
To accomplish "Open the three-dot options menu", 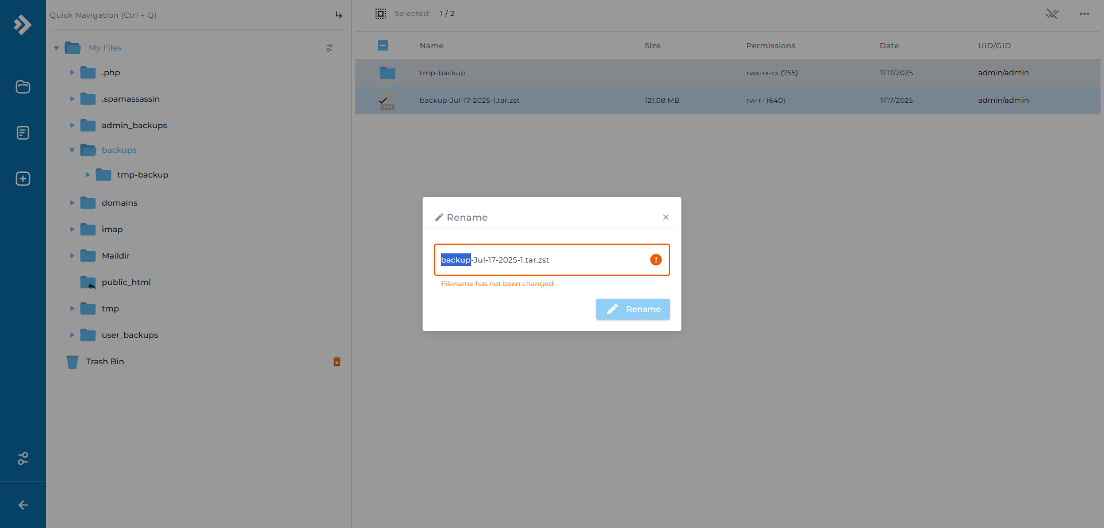I will point(1084,14).
